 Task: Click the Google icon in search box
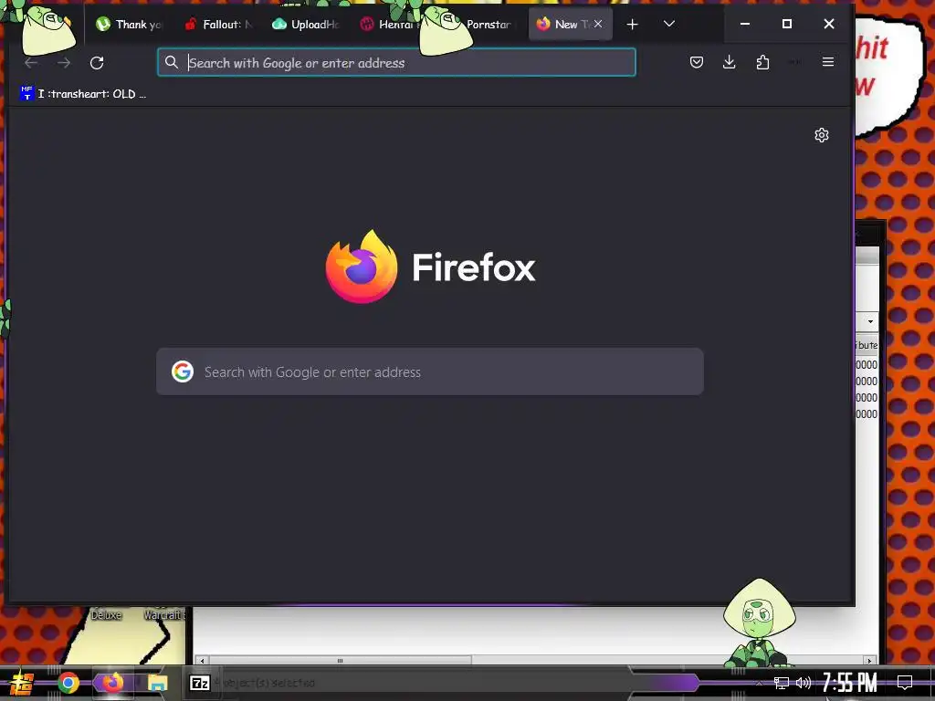(x=183, y=371)
